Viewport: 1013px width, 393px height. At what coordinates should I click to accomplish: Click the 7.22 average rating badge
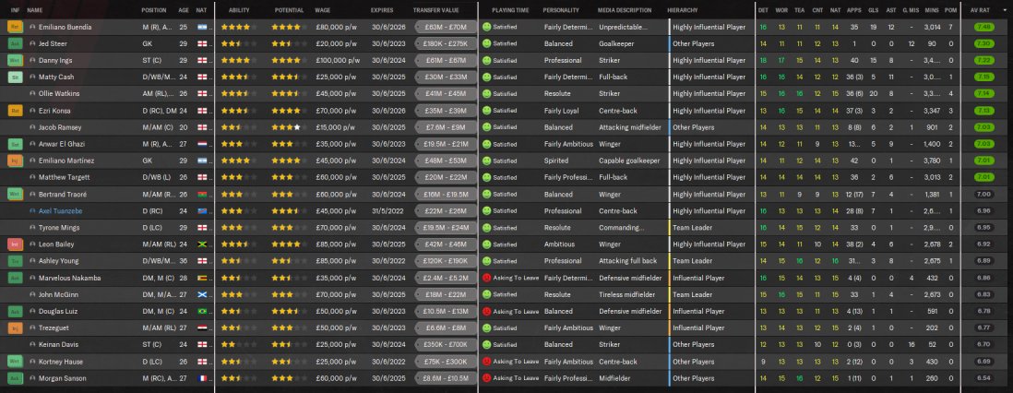(984, 61)
